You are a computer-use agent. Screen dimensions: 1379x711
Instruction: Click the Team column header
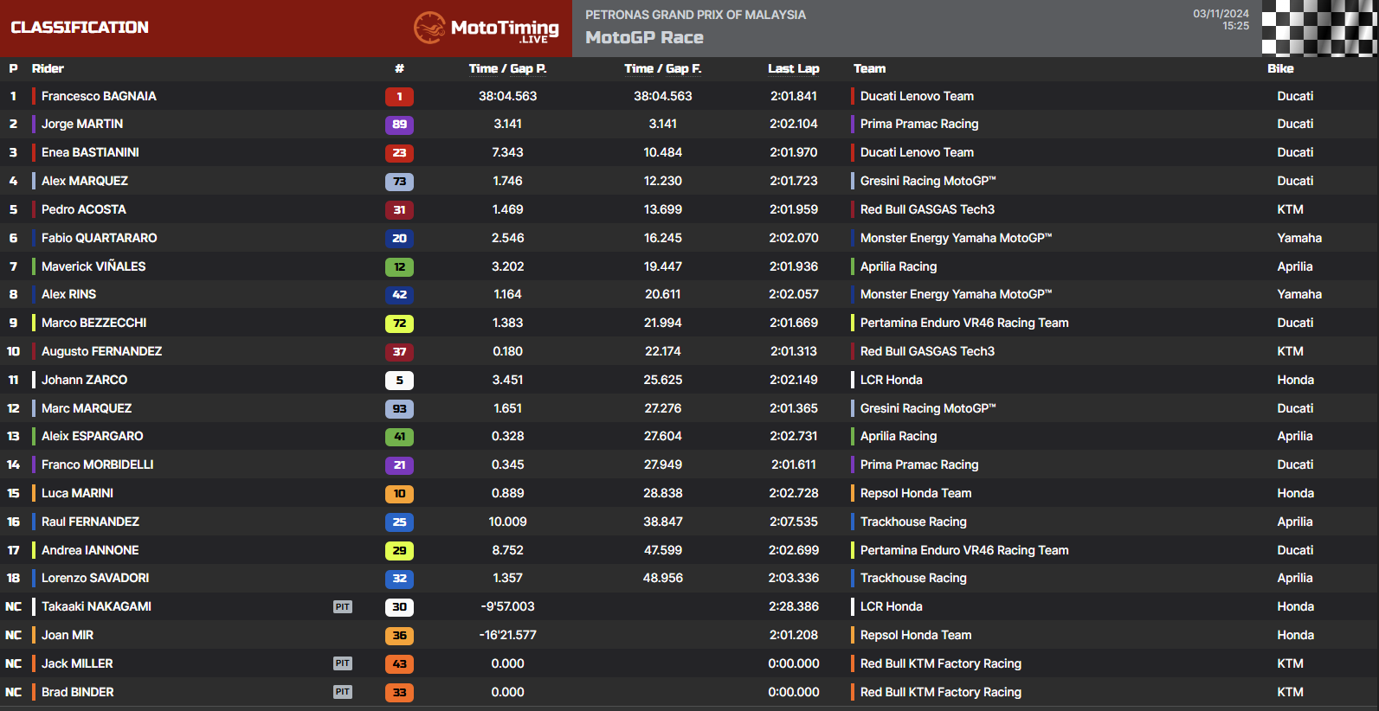[869, 68]
